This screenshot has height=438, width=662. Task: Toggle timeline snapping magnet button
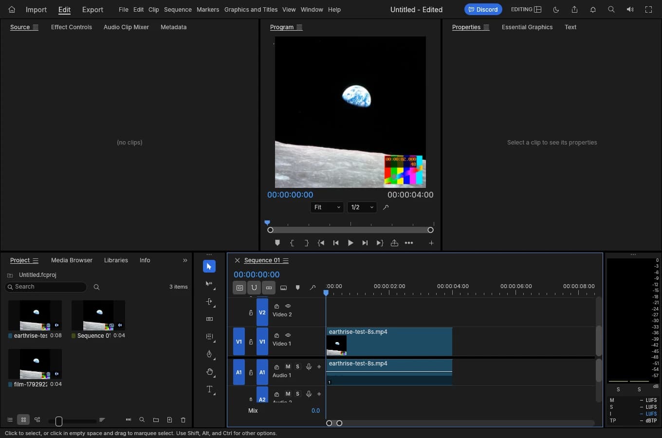pos(254,288)
